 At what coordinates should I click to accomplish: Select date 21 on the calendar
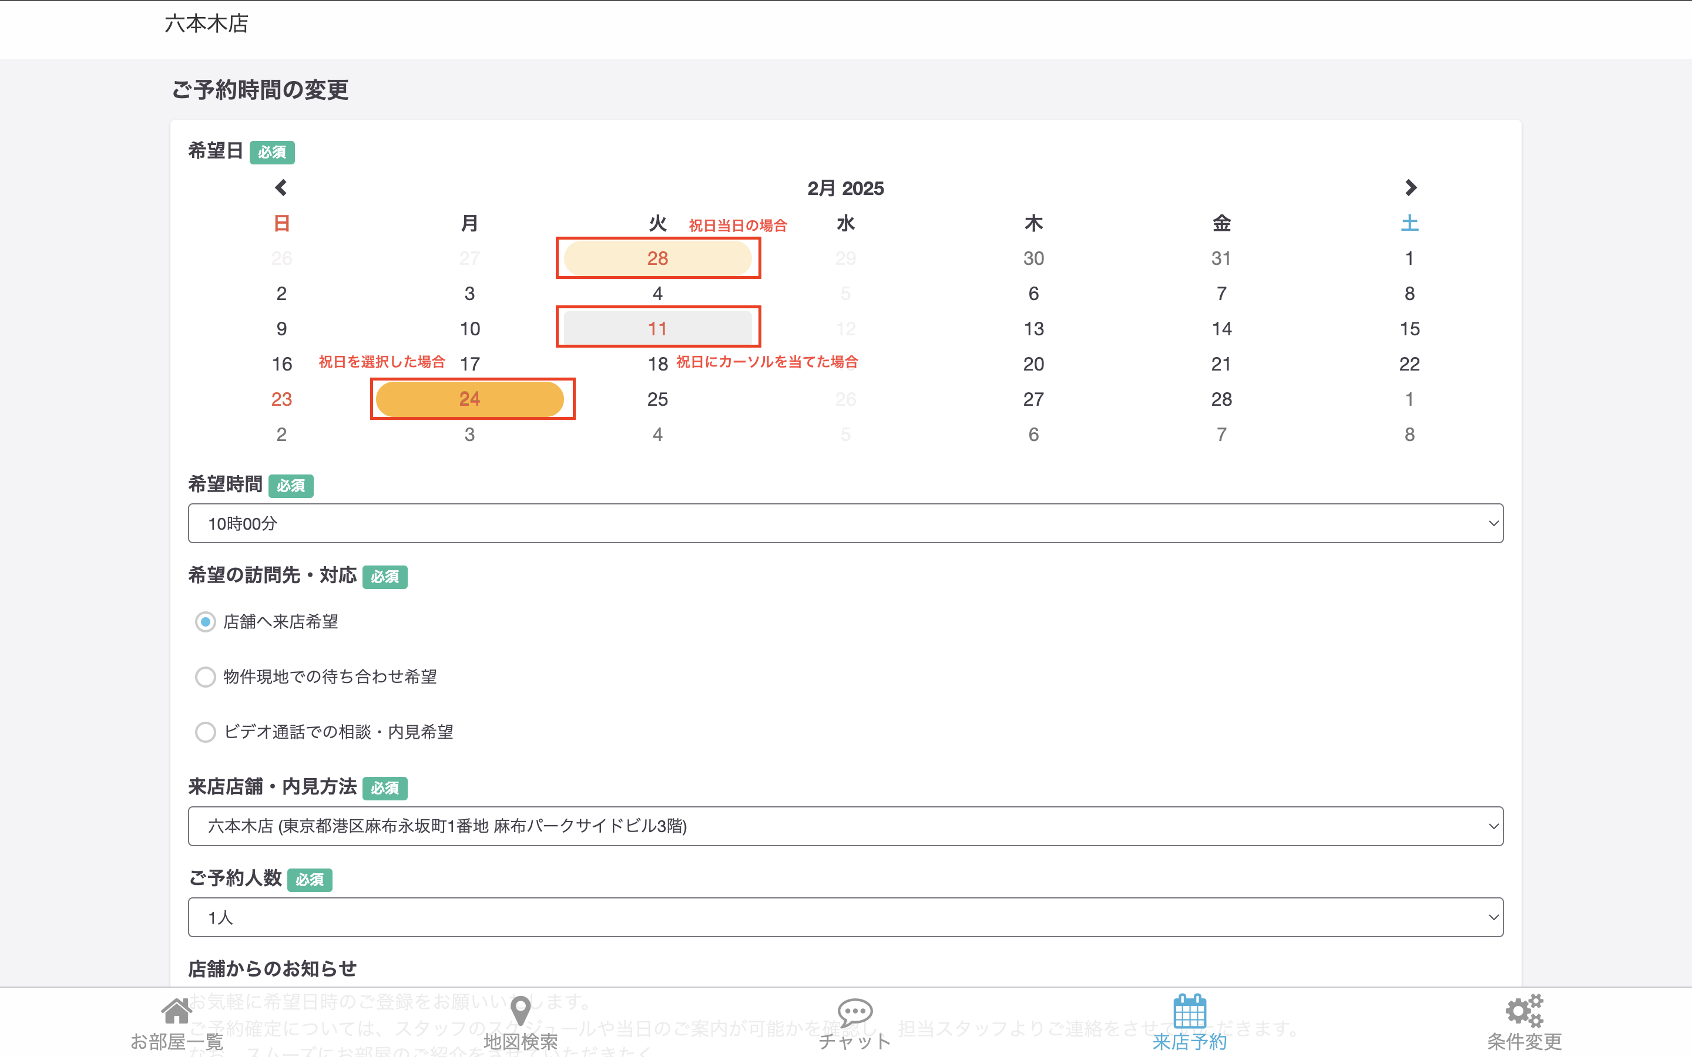click(1221, 363)
